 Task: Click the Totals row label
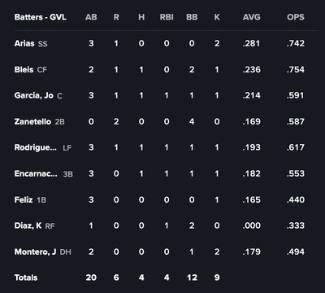pos(26,278)
